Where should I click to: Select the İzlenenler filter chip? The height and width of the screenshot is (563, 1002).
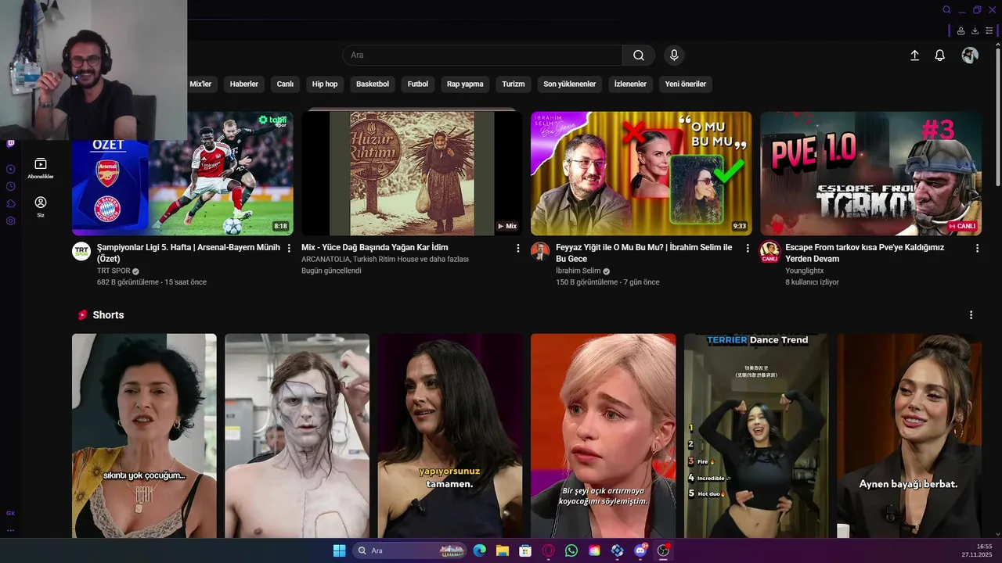pos(630,84)
